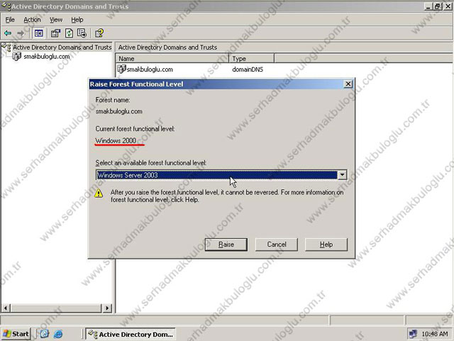This screenshot has height=341, width=454.
Task: Open the Windows Start menu
Action: [x=16, y=334]
